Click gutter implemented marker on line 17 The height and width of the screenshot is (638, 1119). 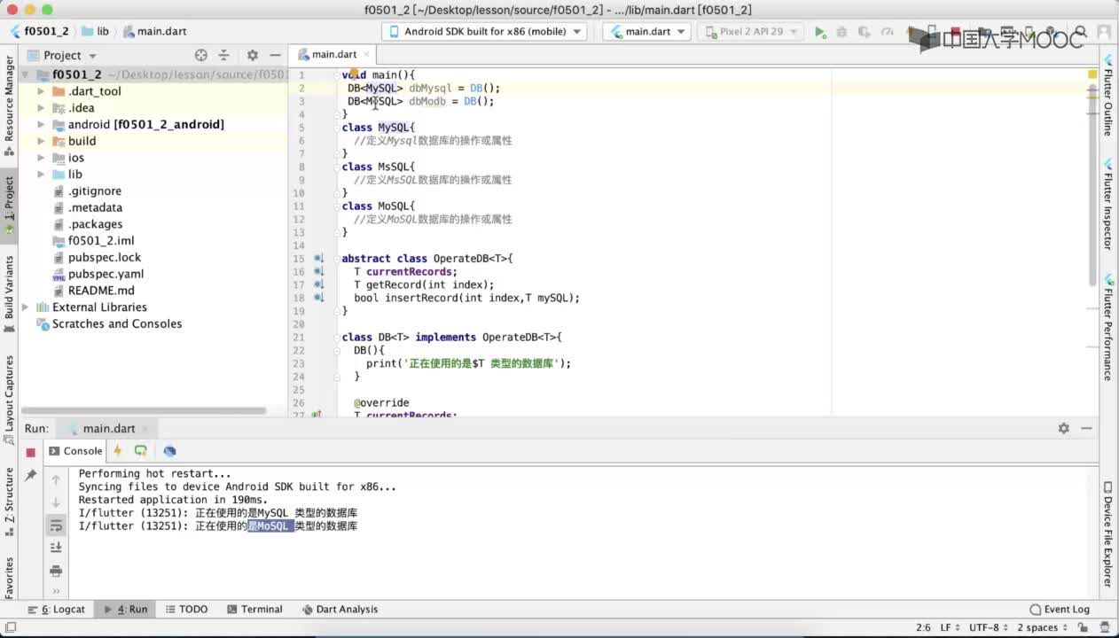point(318,284)
